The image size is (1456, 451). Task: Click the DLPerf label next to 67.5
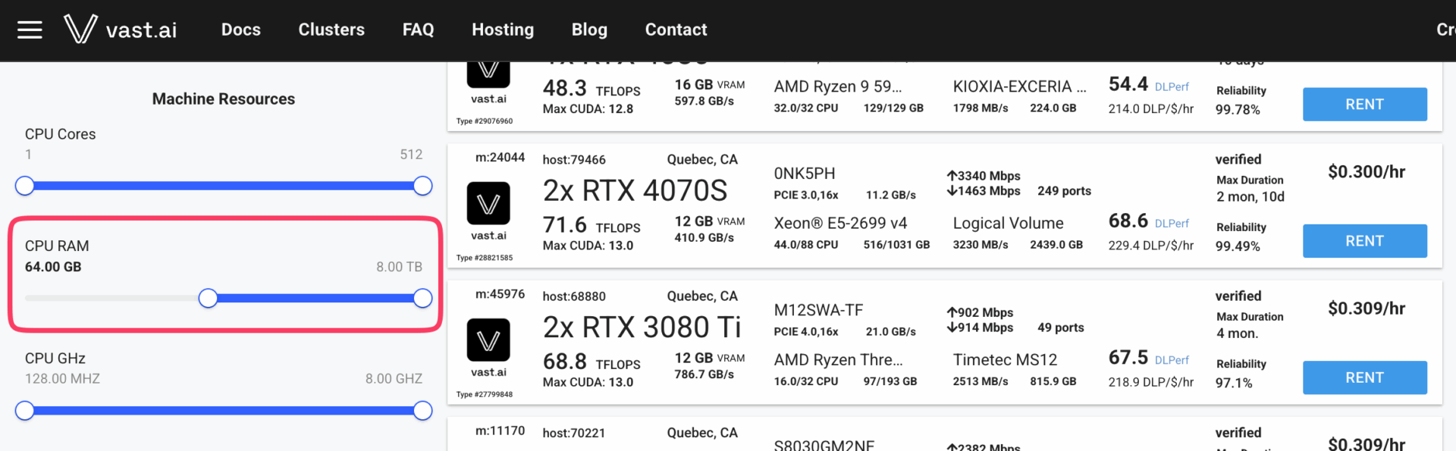pyautogui.click(x=1172, y=360)
